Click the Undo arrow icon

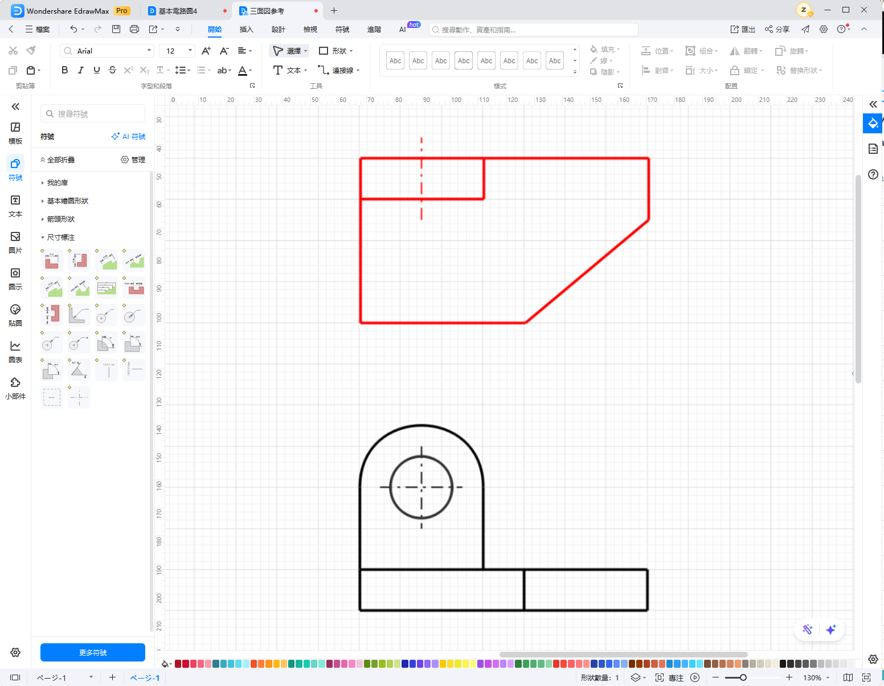pyautogui.click(x=73, y=29)
